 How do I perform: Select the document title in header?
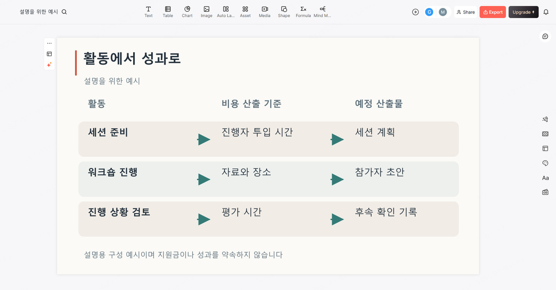(x=39, y=12)
